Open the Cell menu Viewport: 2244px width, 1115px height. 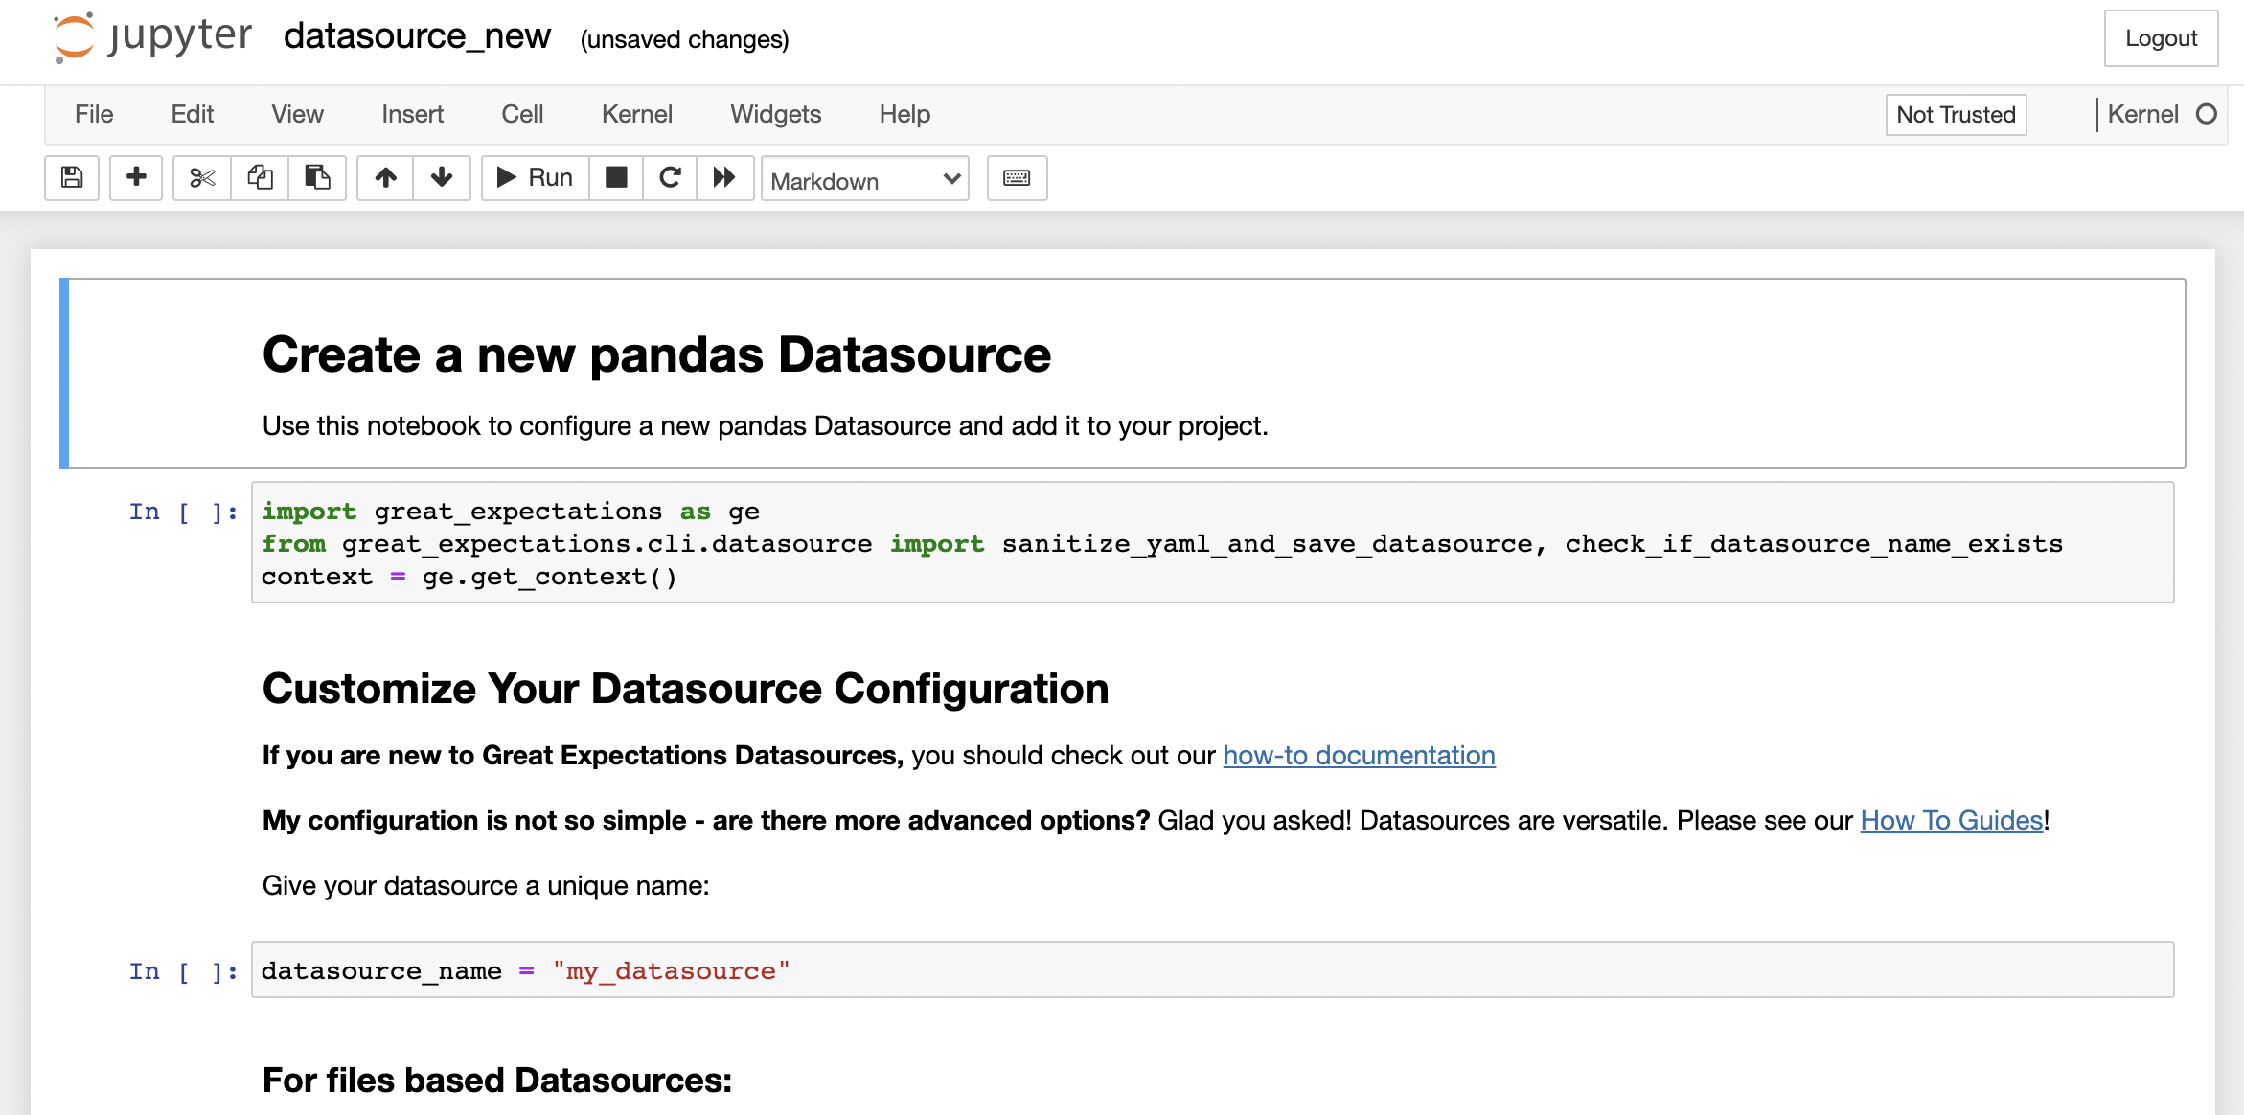click(x=522, y=115)
